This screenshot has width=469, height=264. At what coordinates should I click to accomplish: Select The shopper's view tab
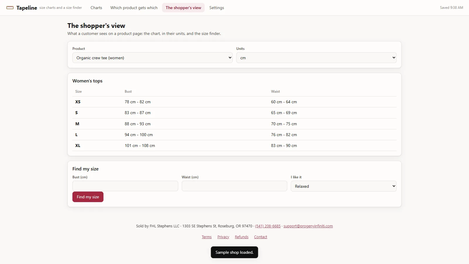click(x=183, y=8)
